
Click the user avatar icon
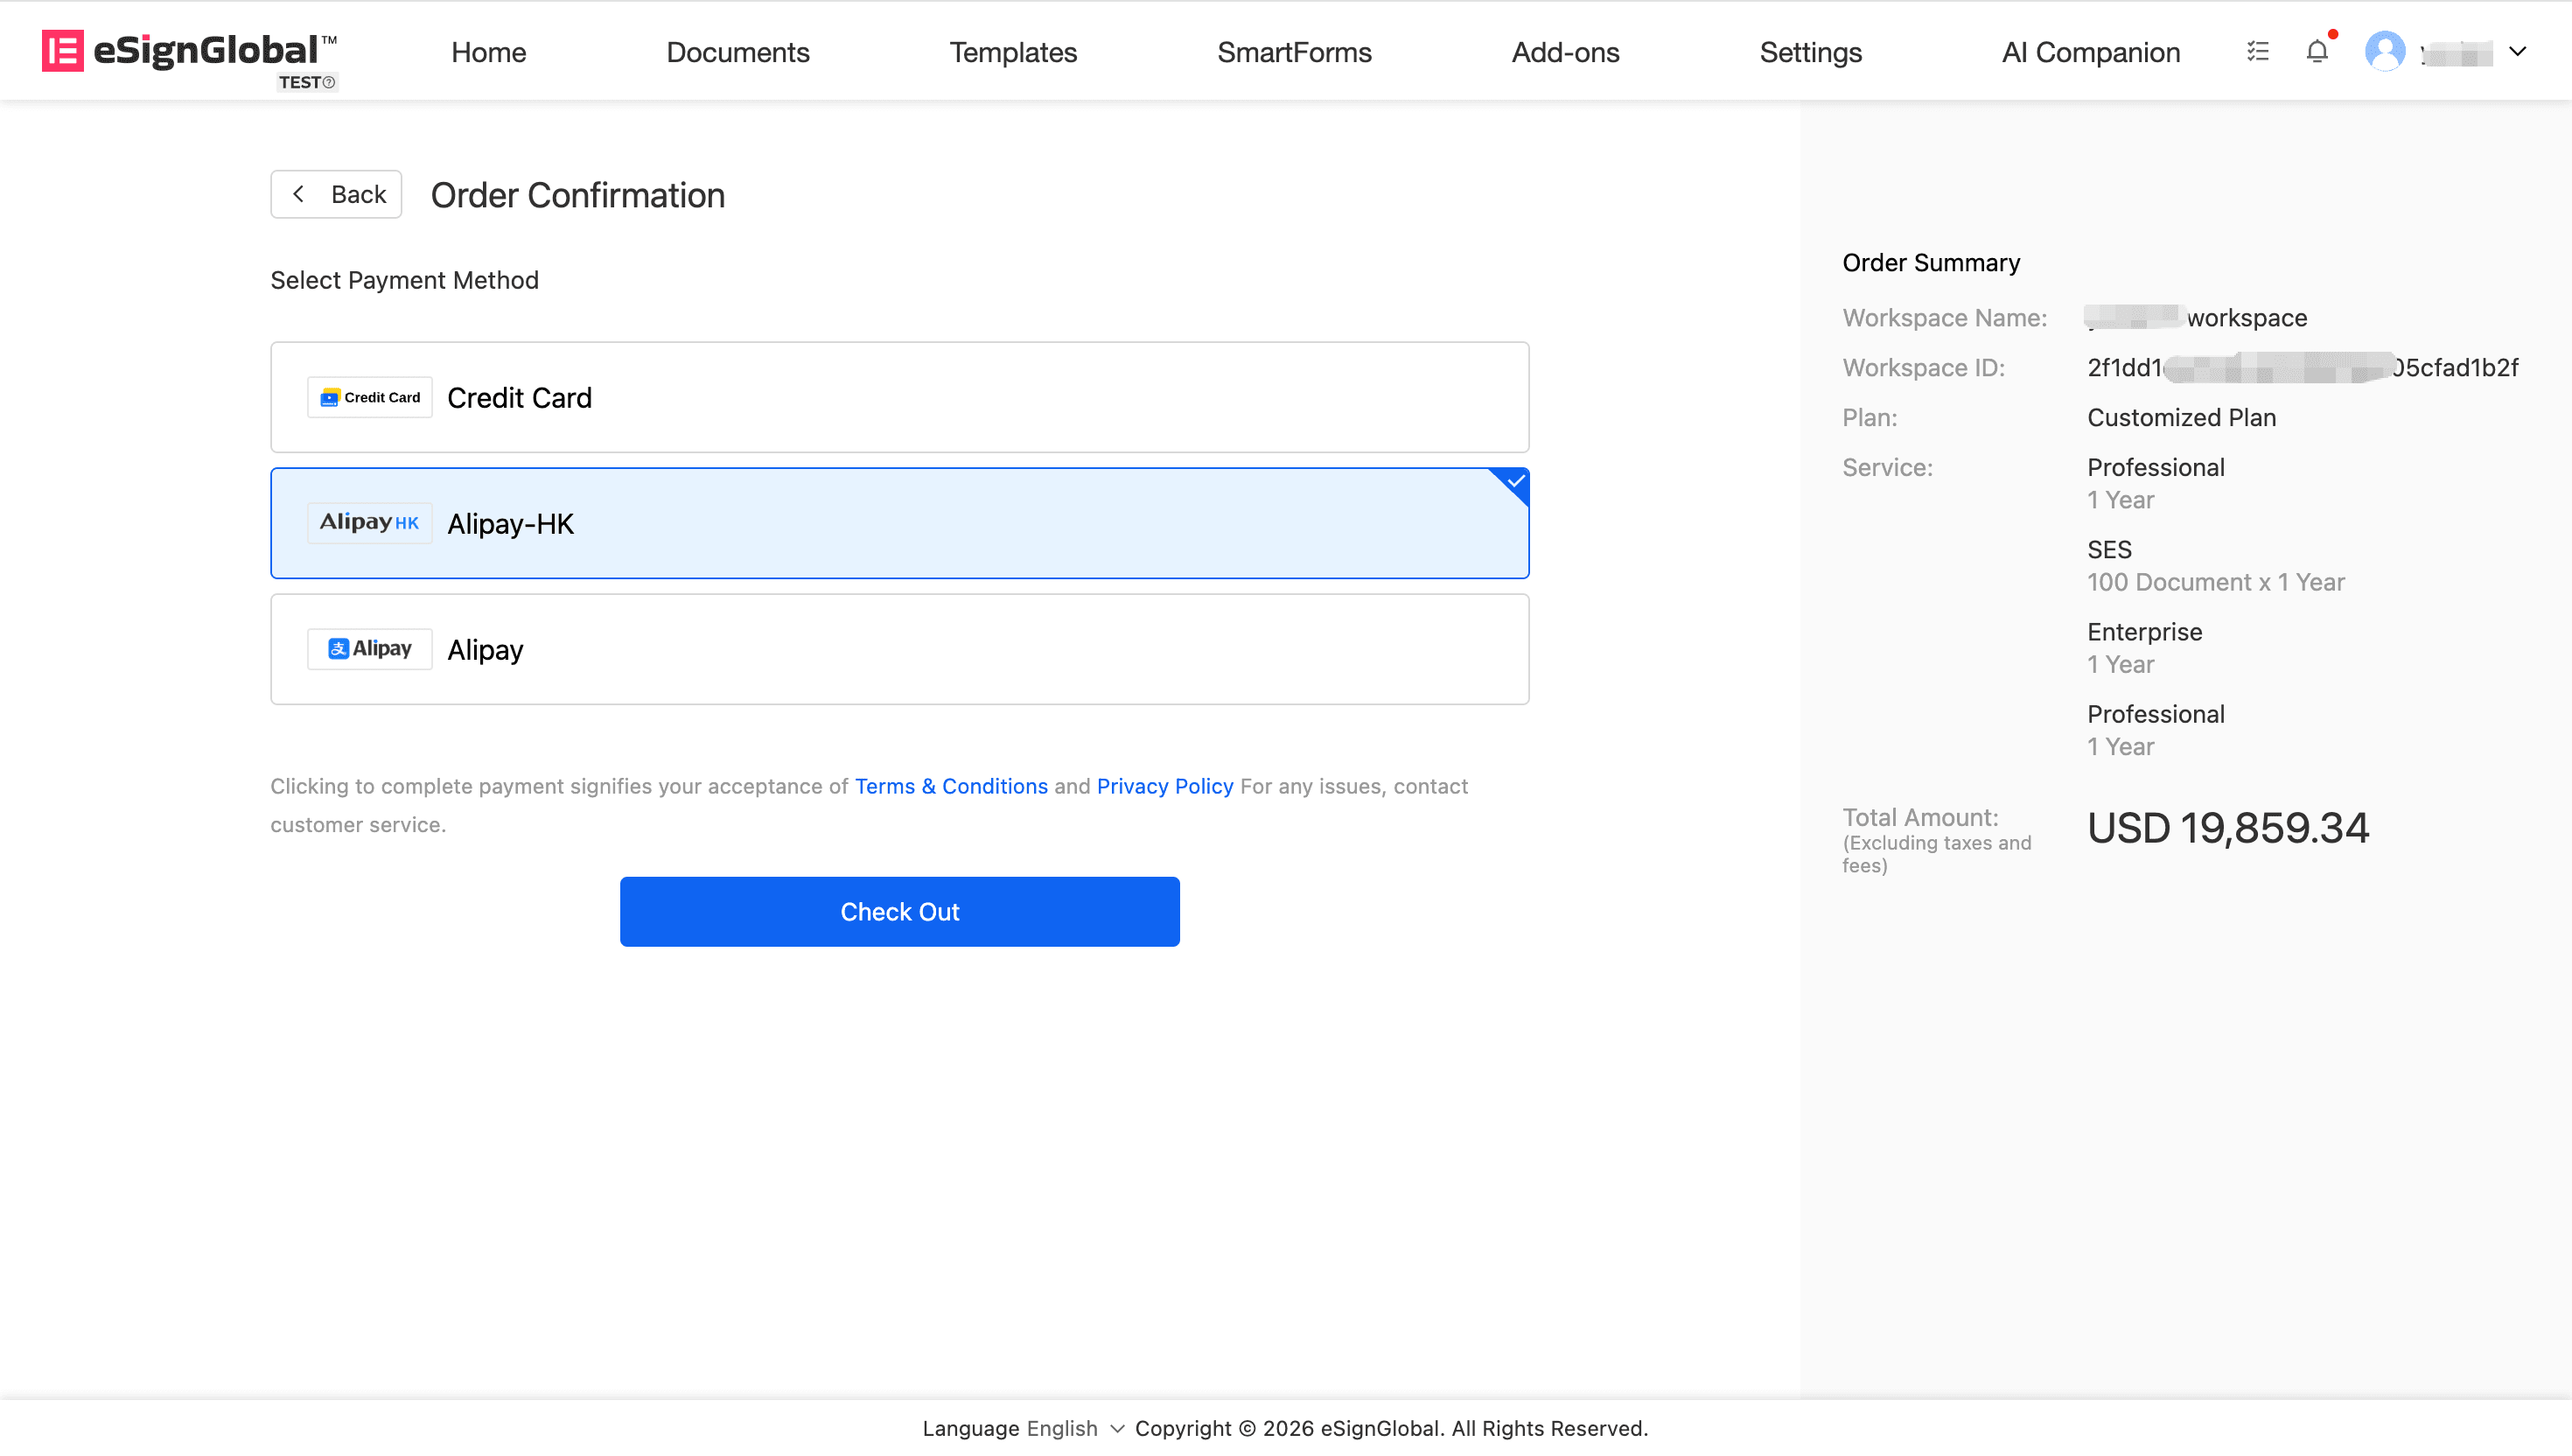tap(2385, 51)
